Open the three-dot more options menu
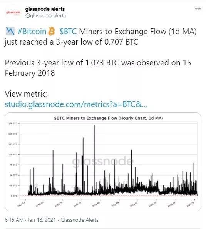This screenshot has width=206, height=229. tap(198, 8)
